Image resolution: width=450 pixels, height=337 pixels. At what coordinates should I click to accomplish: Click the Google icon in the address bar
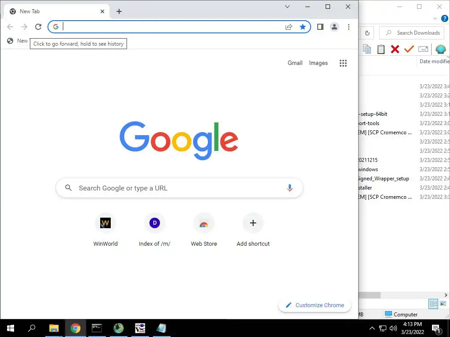pos(56,27)
